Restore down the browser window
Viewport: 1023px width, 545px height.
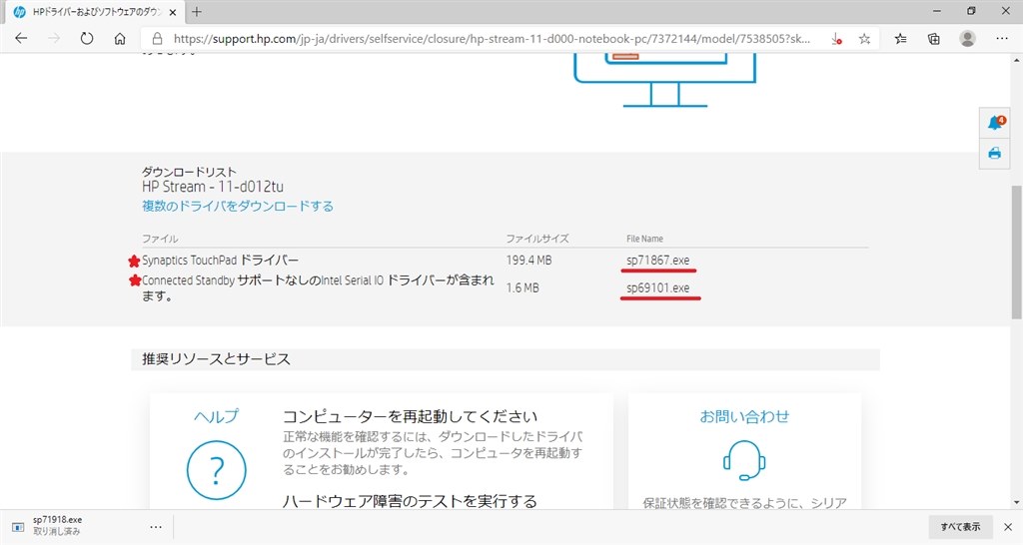coord(971,12)
